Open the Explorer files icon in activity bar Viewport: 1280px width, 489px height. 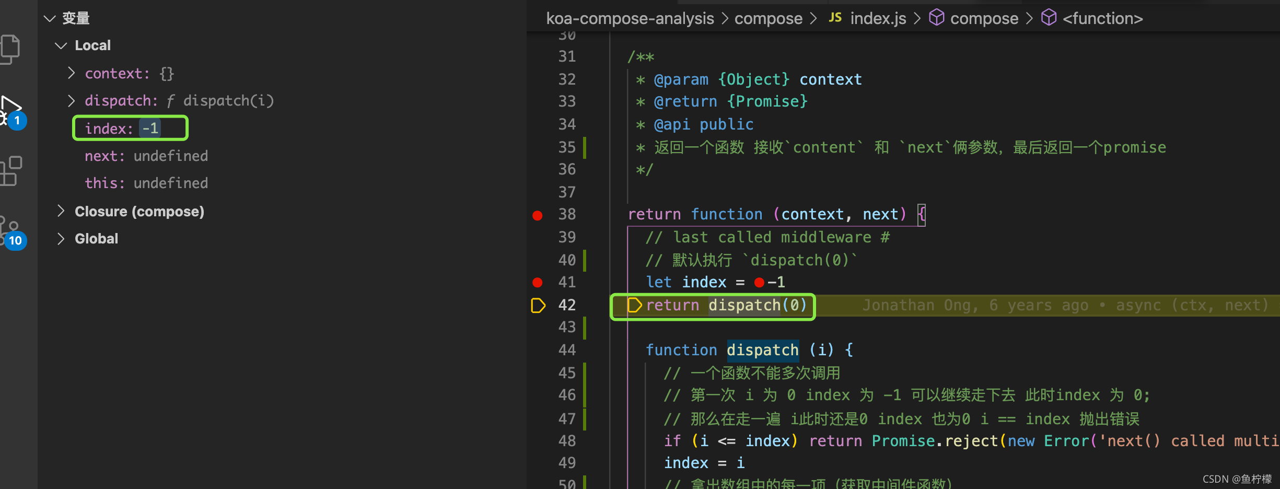tap(10, 49)
